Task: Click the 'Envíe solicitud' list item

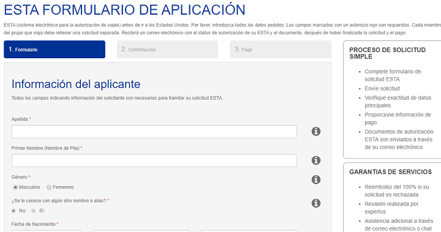Action: 382,89
